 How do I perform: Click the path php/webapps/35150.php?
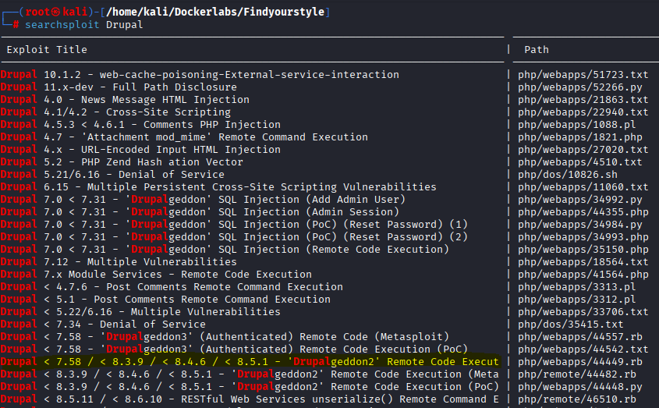(x=583, y=250)
